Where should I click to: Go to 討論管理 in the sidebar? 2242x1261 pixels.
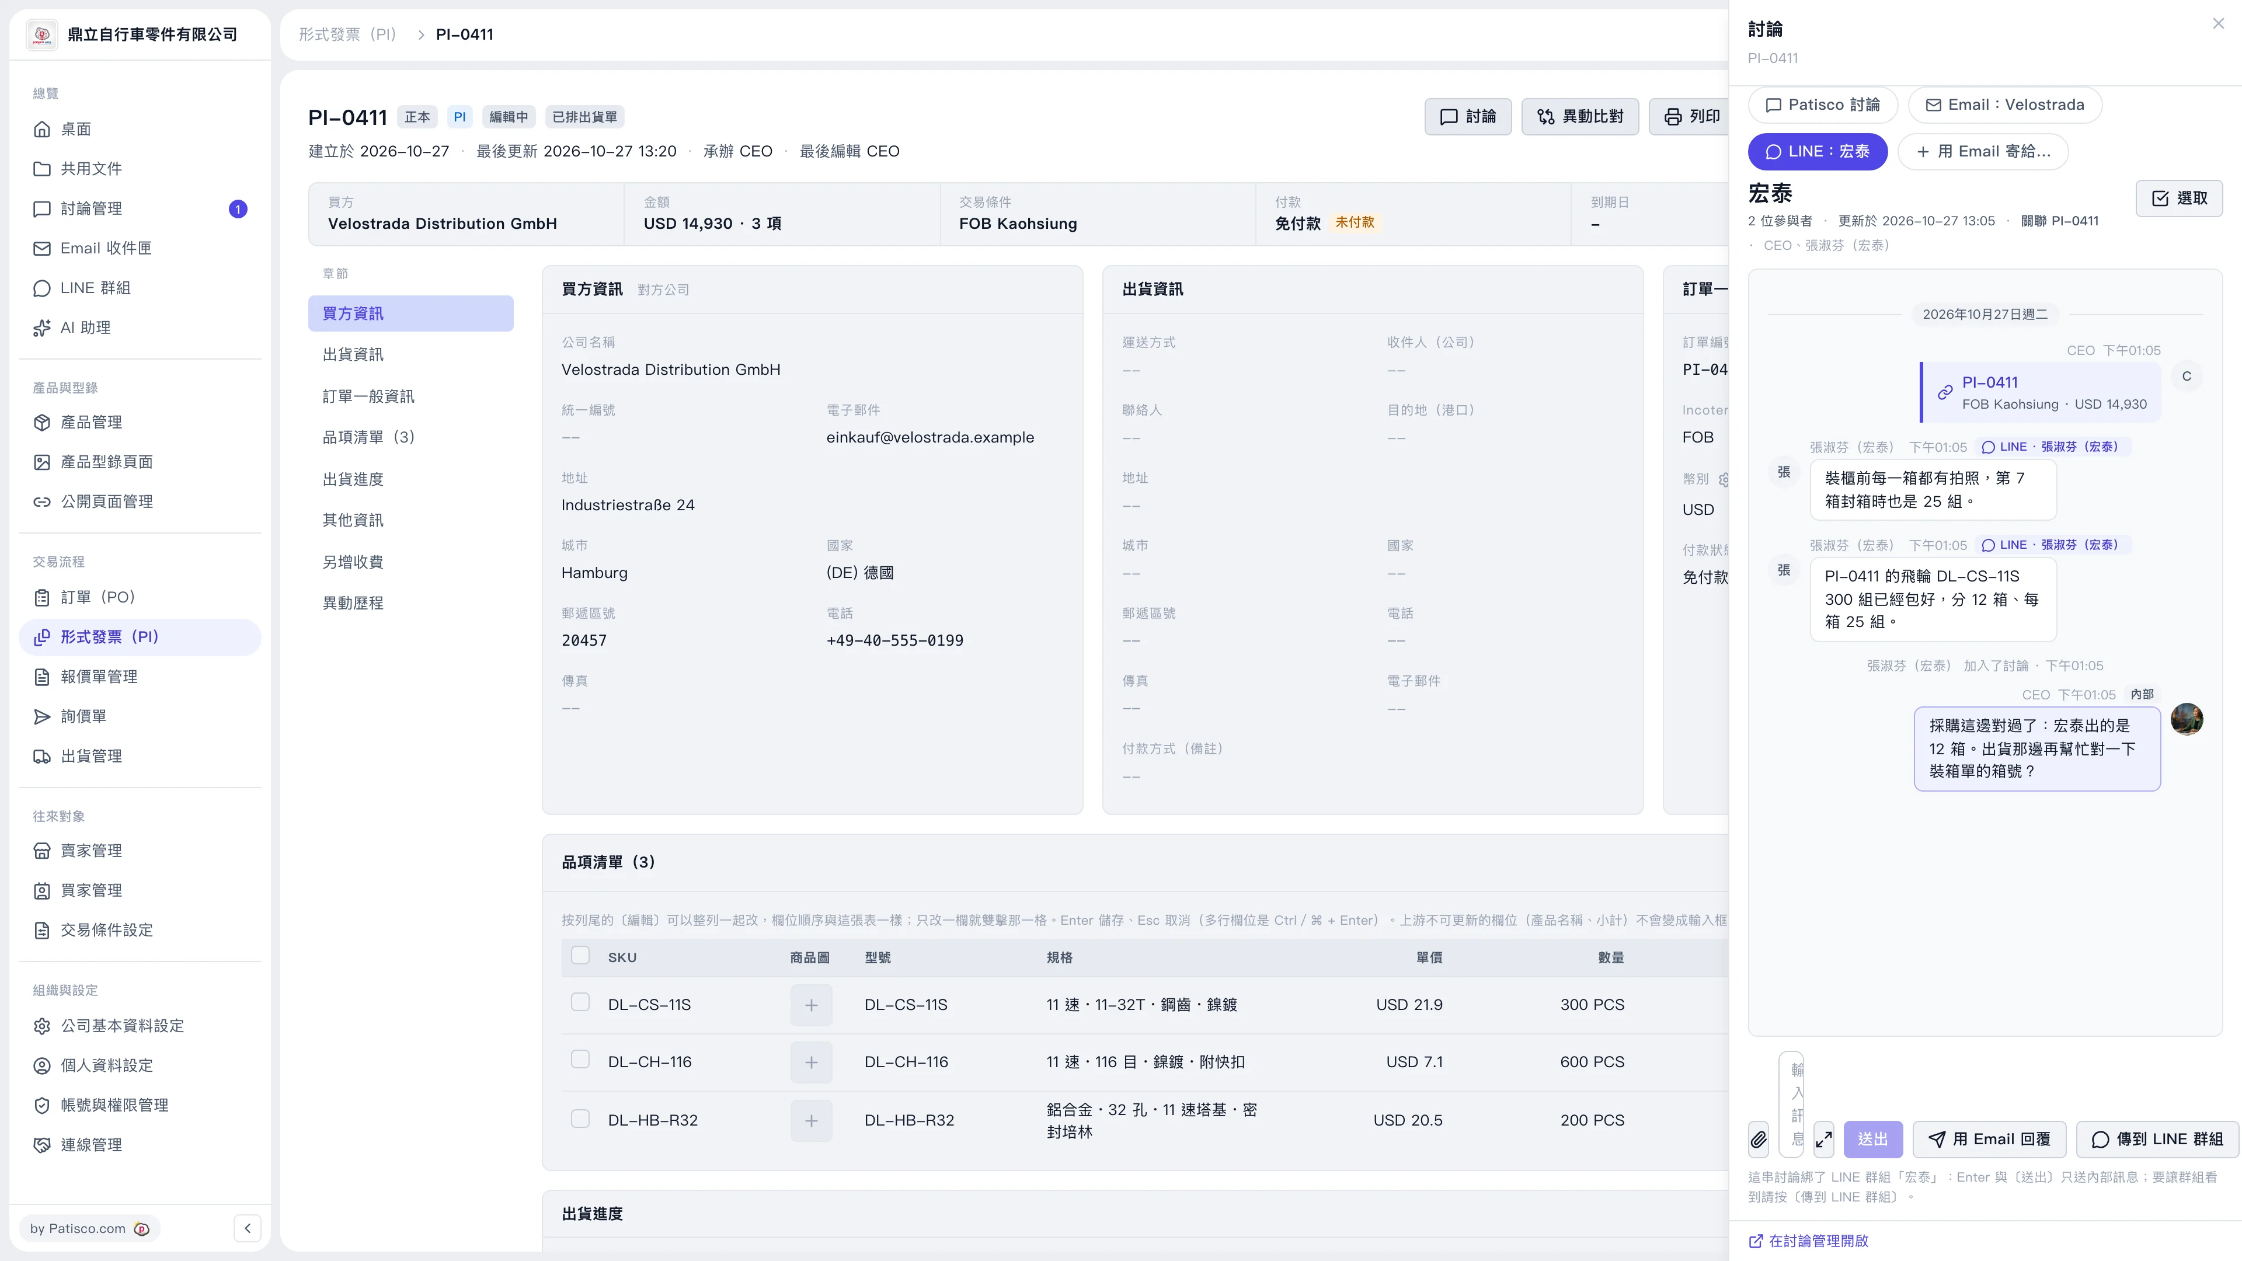click(x=140, y=209)
